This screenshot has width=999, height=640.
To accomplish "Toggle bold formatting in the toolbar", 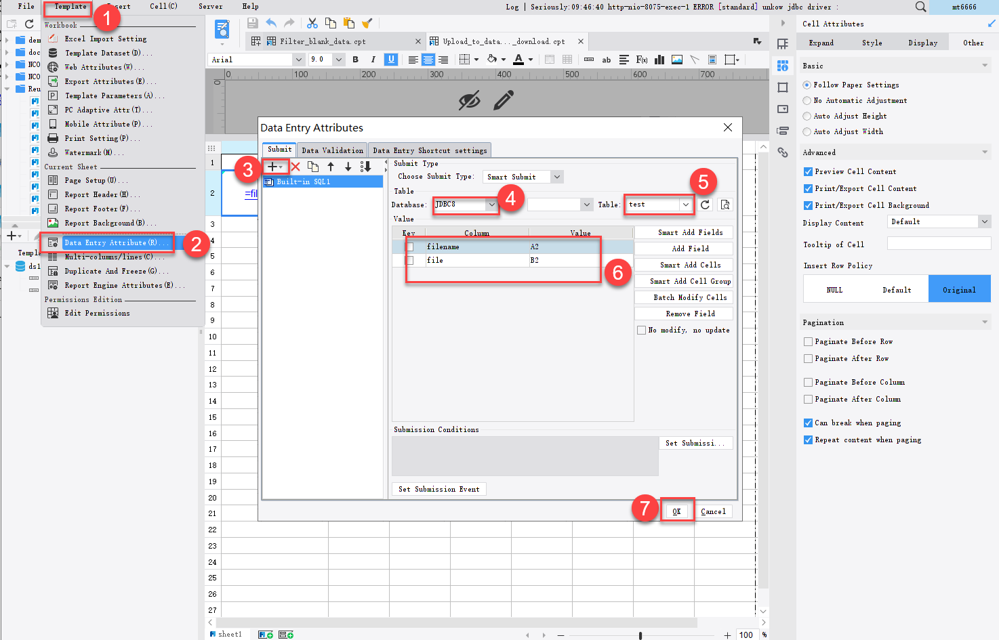I will point(355,59).
